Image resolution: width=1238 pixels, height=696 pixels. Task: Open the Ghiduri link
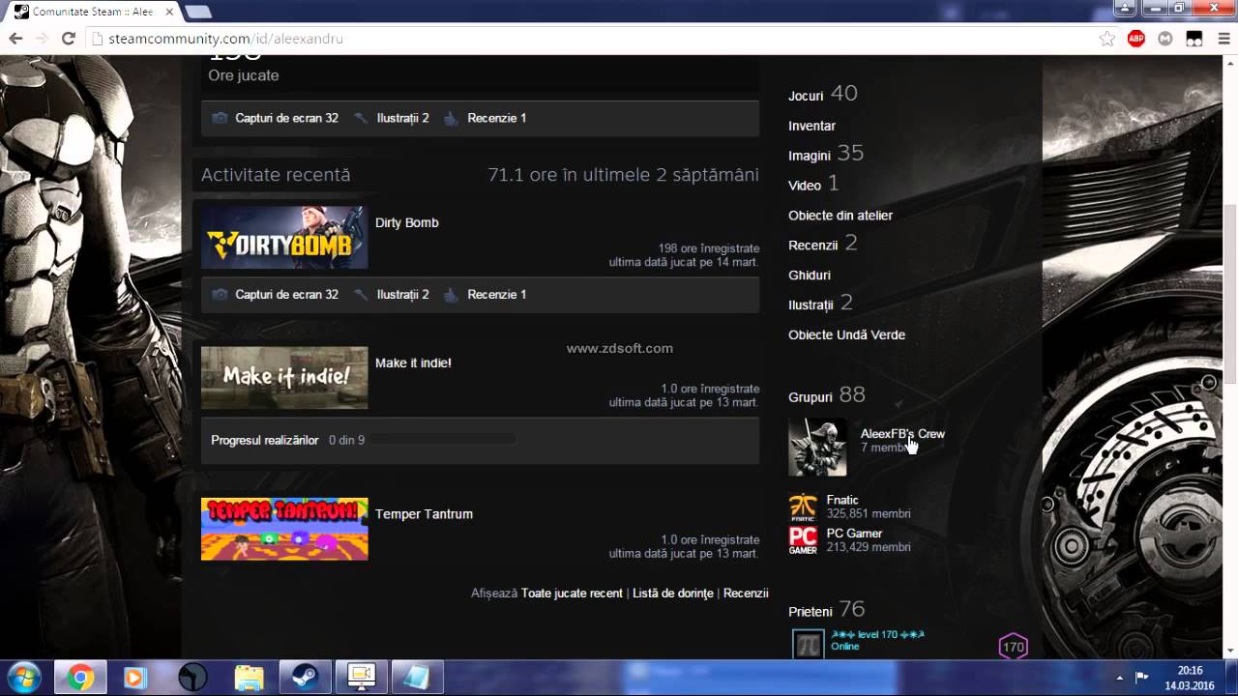[x=810, y=275]
